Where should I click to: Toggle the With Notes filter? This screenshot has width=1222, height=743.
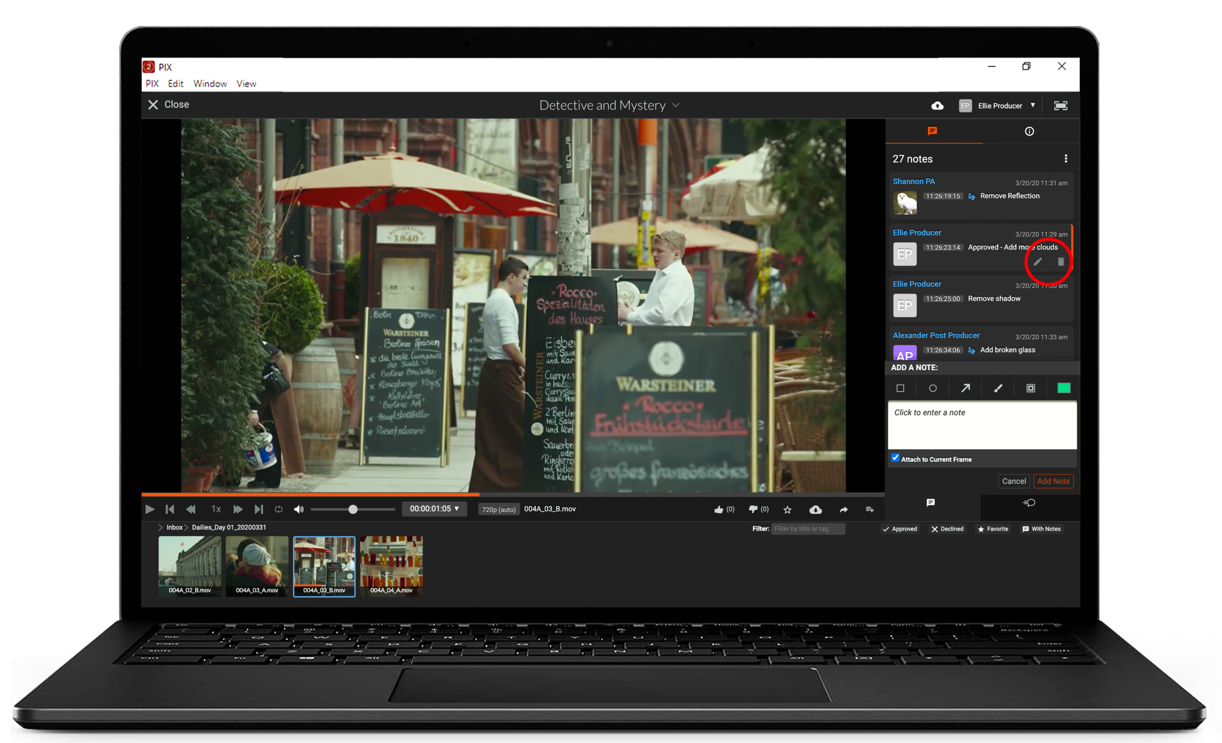tap(1041, 529)
